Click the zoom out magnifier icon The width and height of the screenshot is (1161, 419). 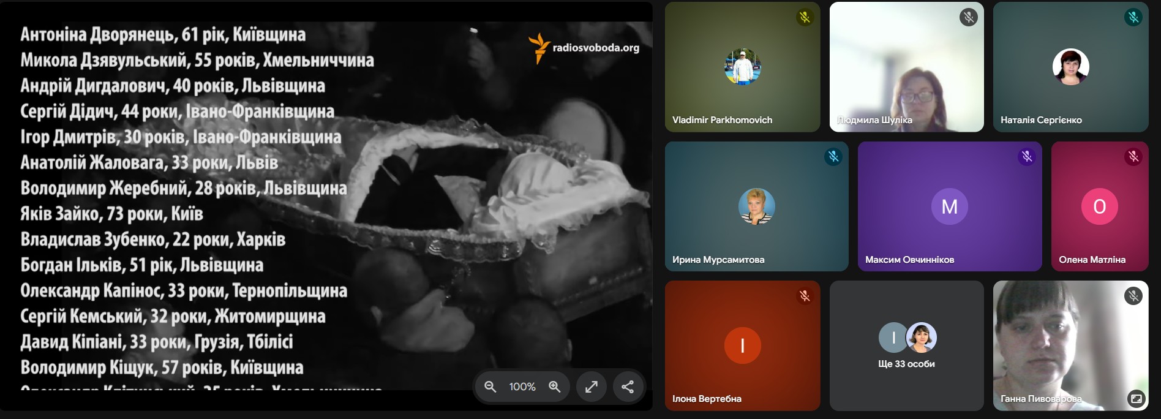[x=490, y=387]
